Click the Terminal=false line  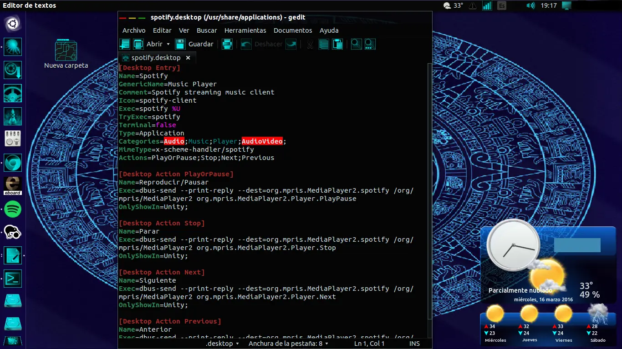click(148, 125)
